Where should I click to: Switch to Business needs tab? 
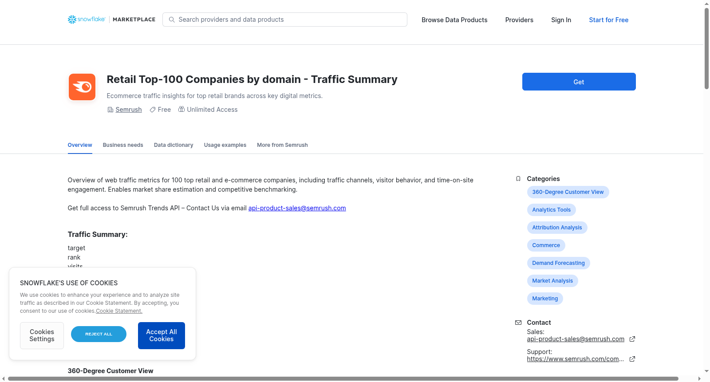[x=123, y=145]
